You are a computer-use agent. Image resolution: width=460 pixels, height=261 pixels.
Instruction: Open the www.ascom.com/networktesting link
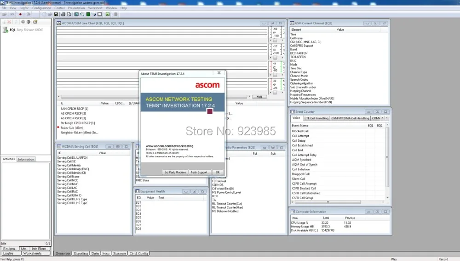(x=170, y=146)
